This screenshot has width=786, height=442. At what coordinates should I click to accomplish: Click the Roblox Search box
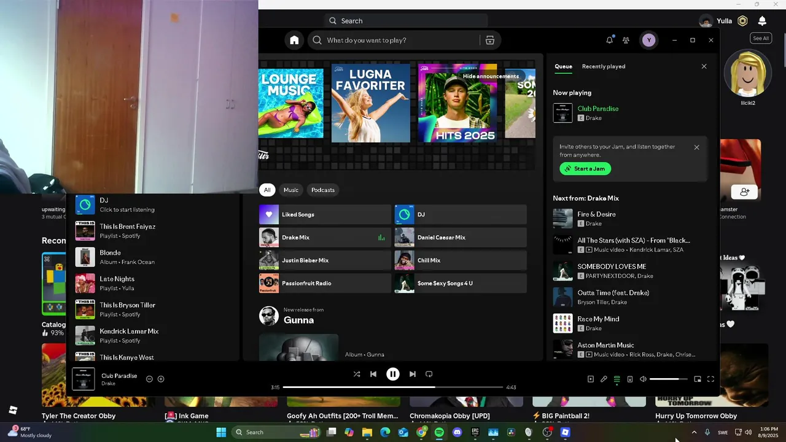coord(405,21)
